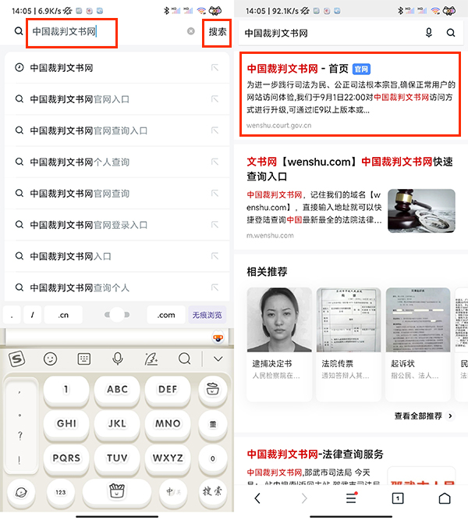The width and height of the screenshot is (468, 521).
Task: Open the Sogou S logo menu
Action: [x=16, y=359]
